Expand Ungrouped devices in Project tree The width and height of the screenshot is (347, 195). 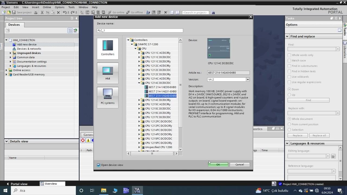(x=10, y=53)
